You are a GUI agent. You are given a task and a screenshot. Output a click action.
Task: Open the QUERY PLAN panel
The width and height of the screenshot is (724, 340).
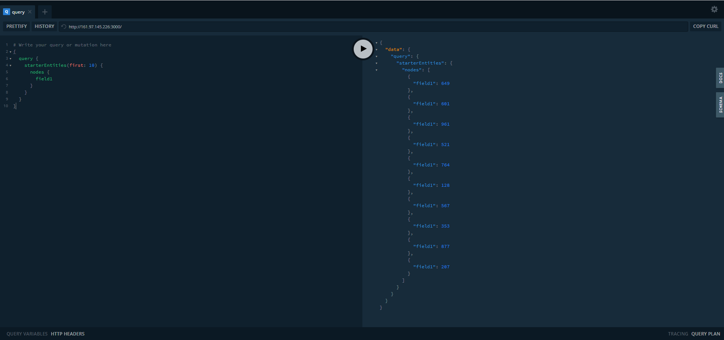pos(706,334)
